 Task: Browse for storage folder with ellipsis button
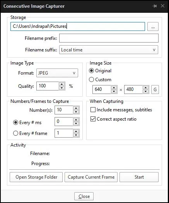coord(153,26)
